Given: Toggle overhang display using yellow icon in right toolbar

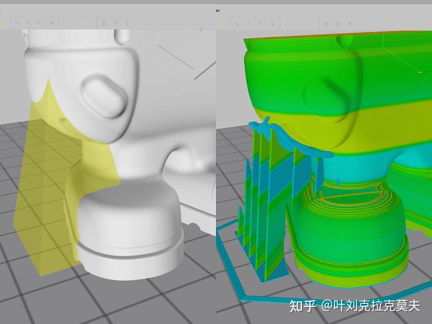Looking at the screenshot, I should pos(221,22).
